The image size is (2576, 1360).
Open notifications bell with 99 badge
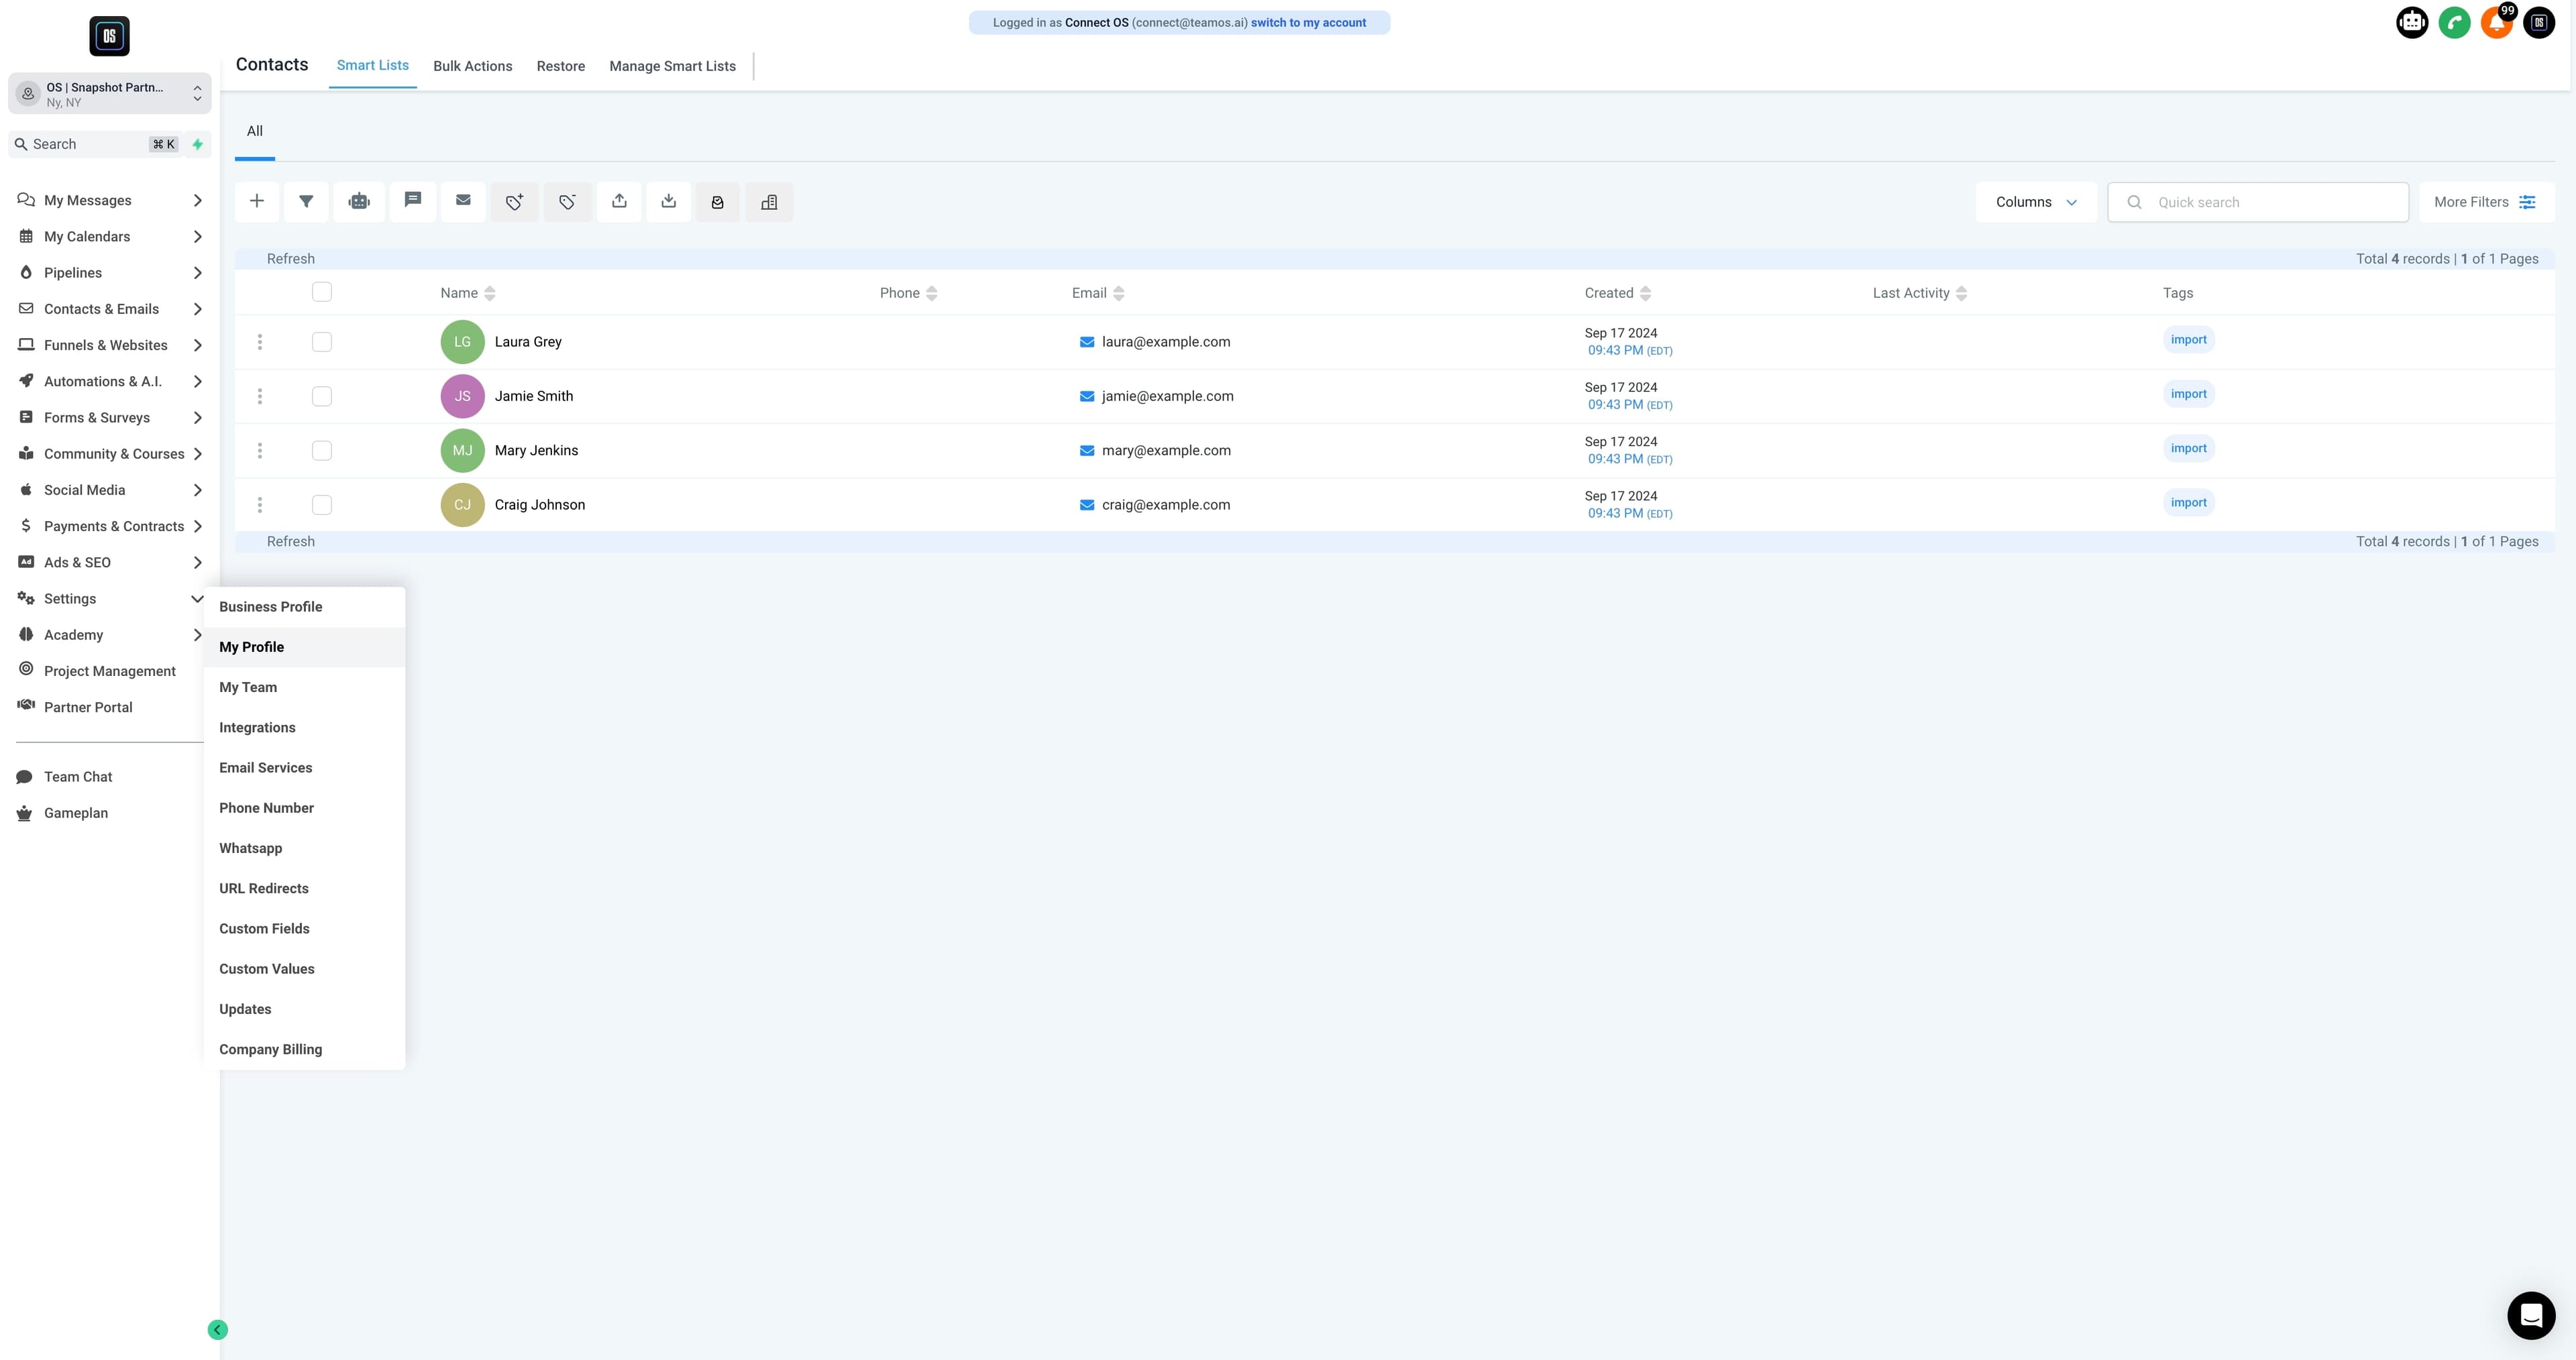click(x=2497, y=23)
